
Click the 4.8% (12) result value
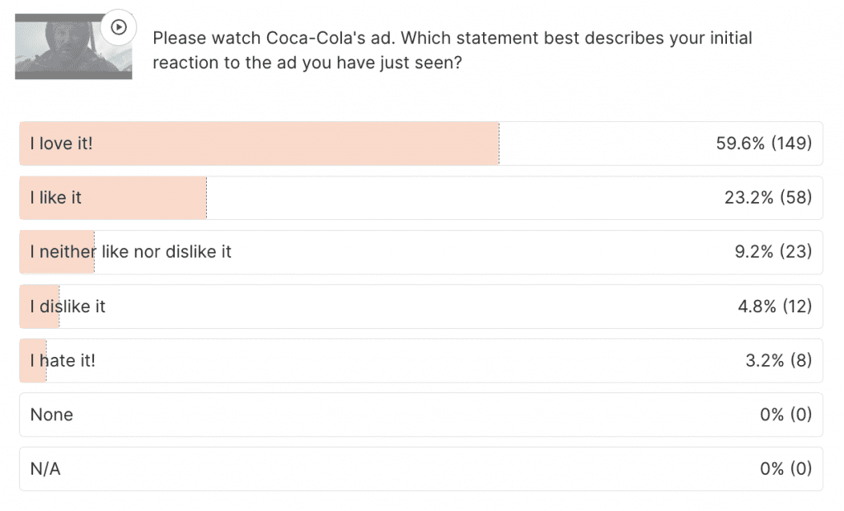774,307
